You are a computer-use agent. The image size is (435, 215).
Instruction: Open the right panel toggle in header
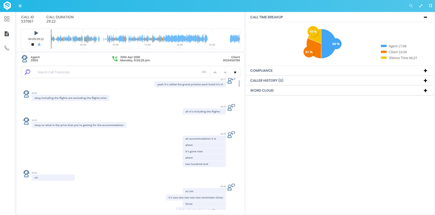coord(430,5)
